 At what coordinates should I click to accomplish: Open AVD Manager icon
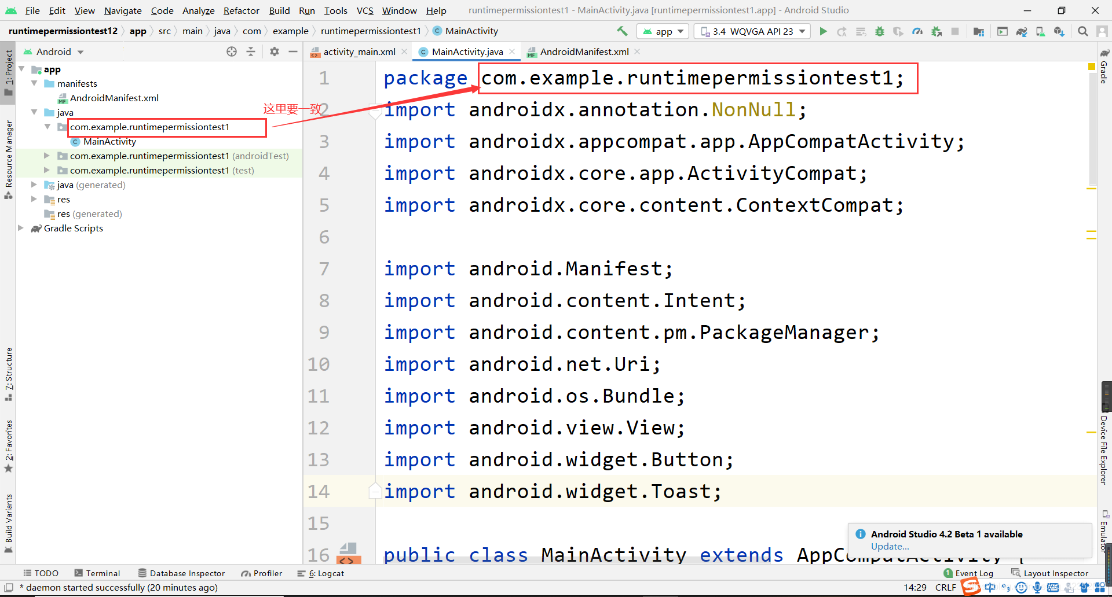[x=1040, y=31]
